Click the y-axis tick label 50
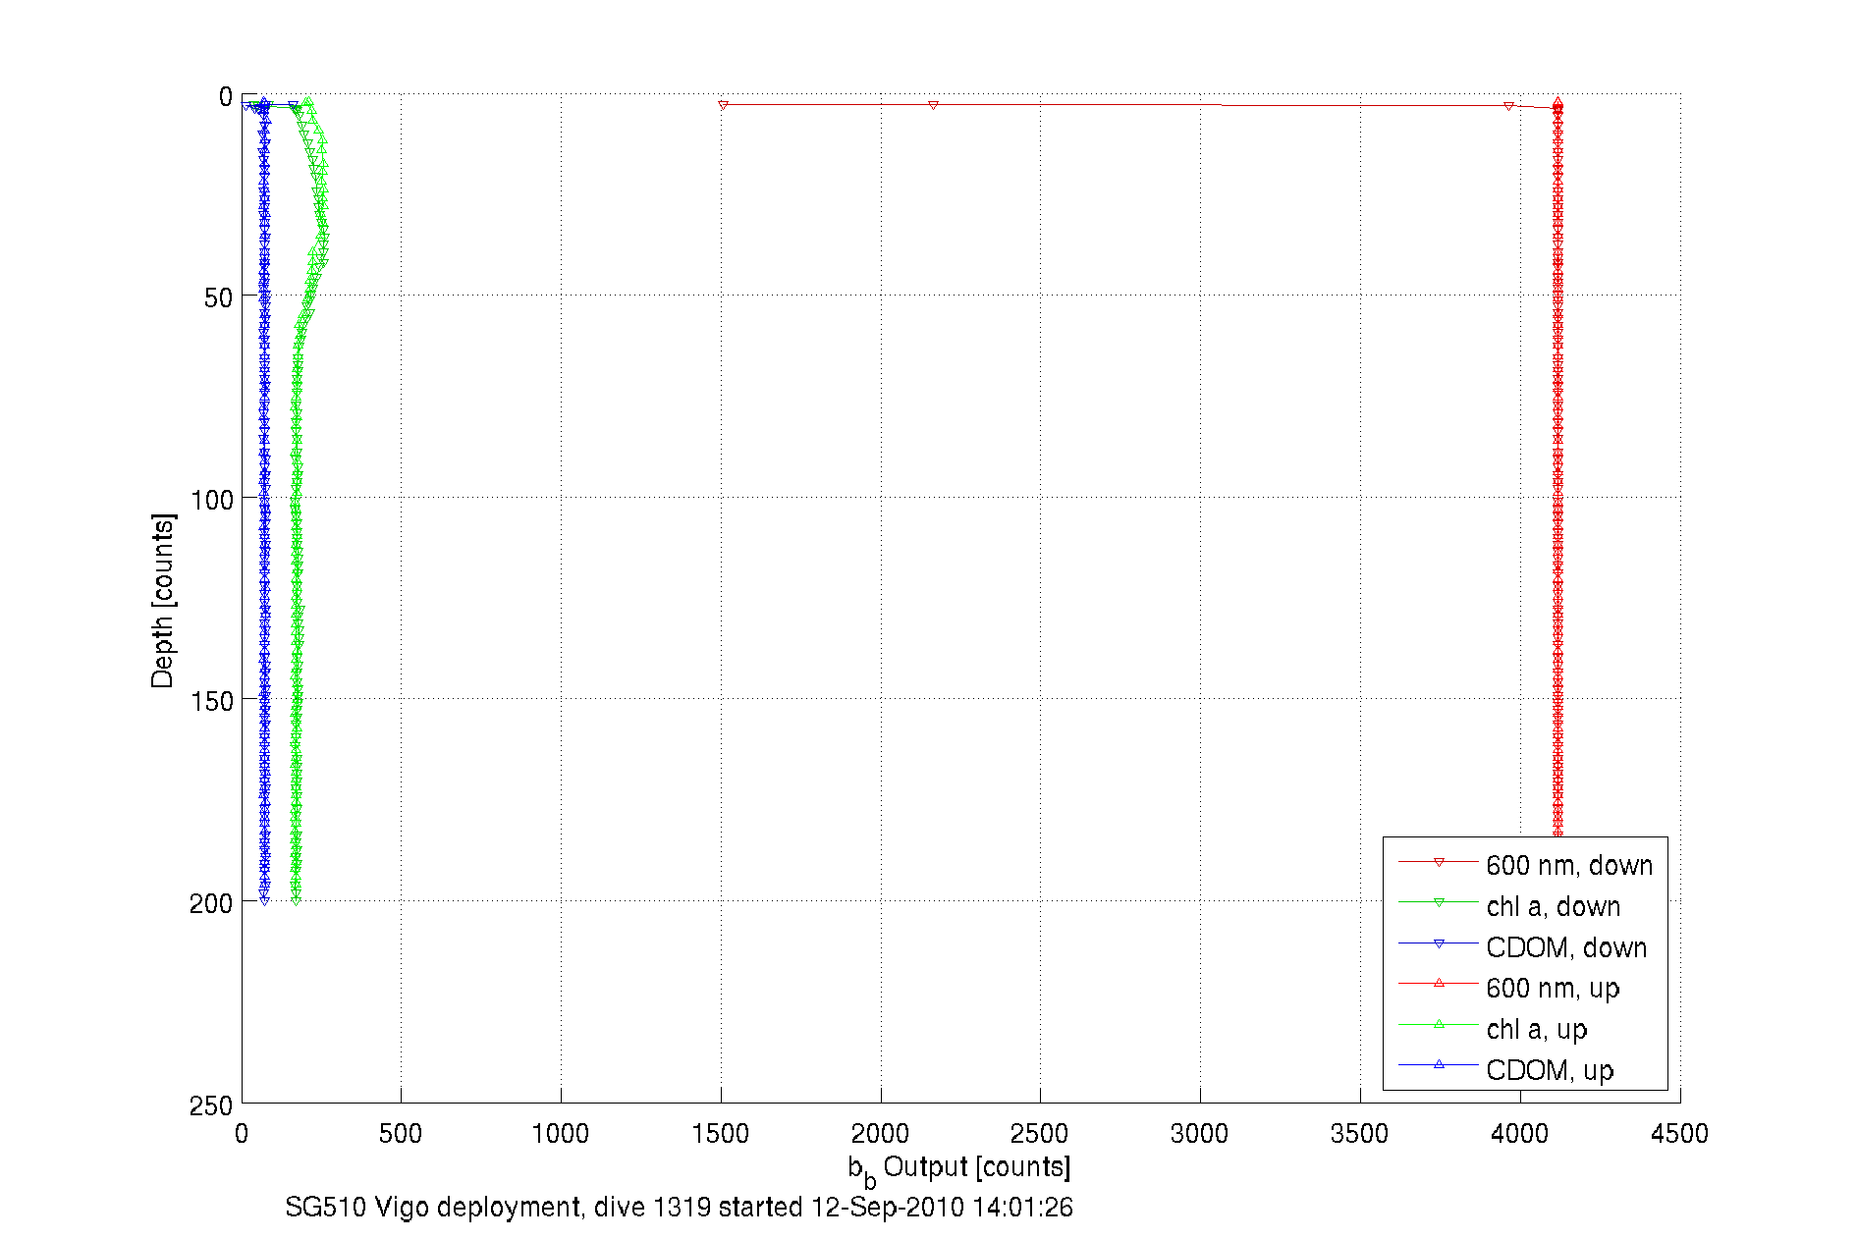This screenshot has height=1239, width=1857. pos(218,297)
